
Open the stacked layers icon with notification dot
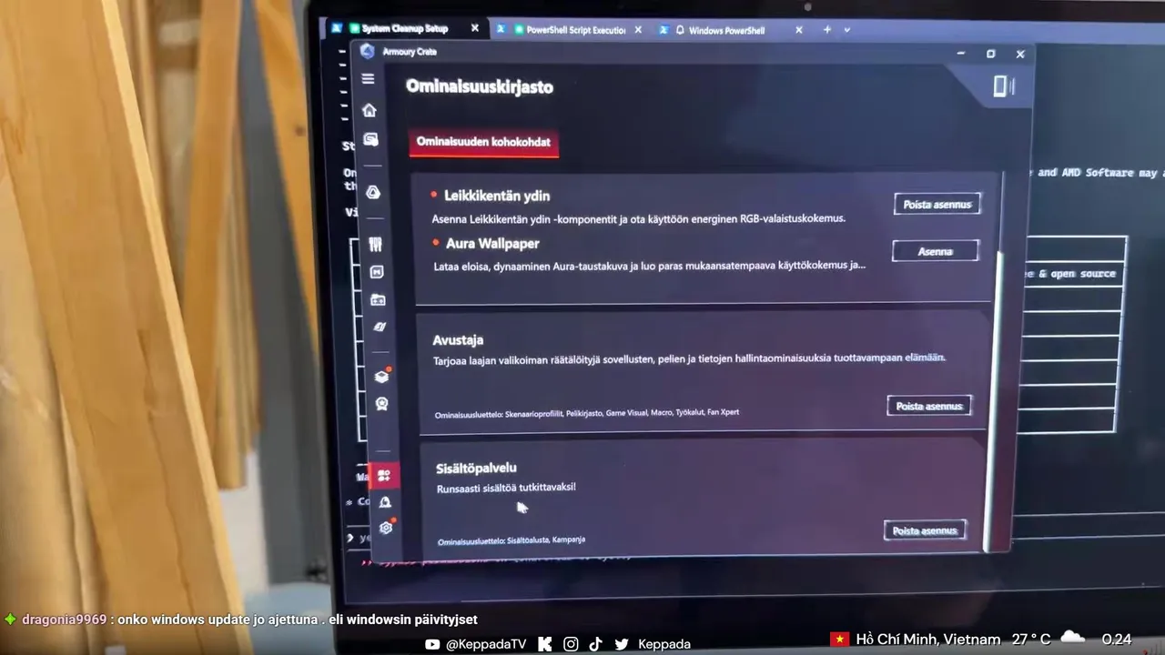(x=382, y=377)
